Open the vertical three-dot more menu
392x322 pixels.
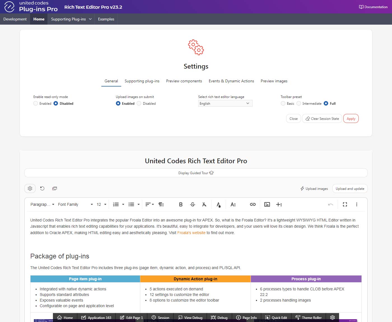[x=357, y=204]
